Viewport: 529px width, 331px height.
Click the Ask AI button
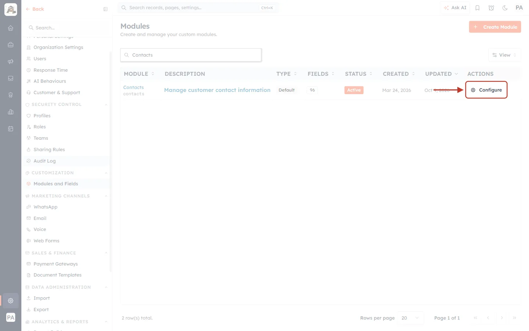click(x=455, y=8)
